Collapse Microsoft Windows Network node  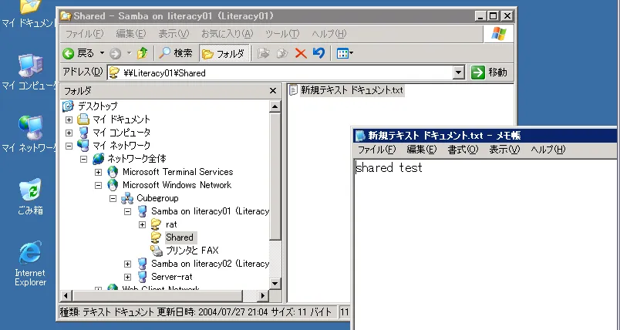coord(98,185)
